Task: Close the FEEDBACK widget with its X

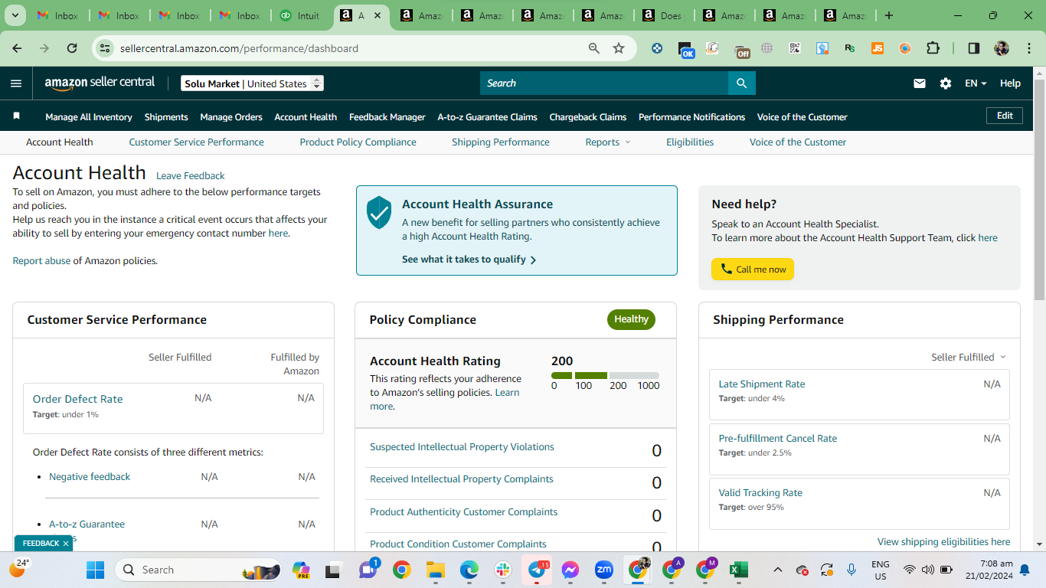Action: click(66, 544)
